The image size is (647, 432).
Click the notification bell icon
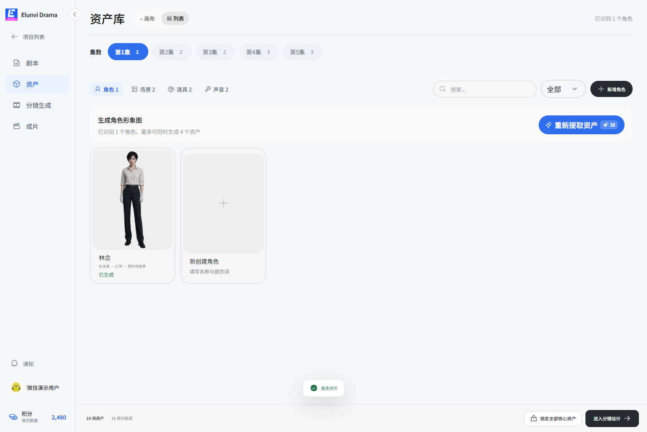14,363
